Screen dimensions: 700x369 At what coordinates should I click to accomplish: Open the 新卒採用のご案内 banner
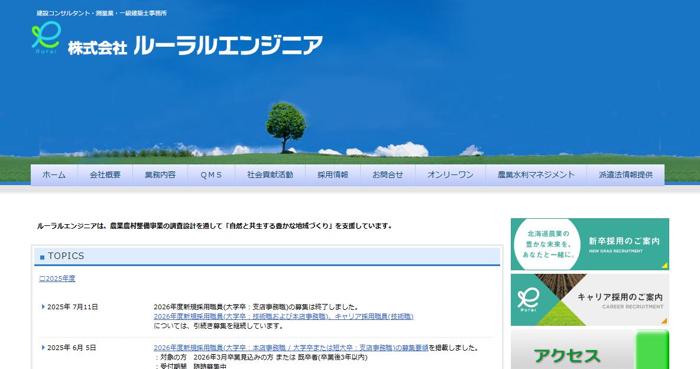click(589, 244)
